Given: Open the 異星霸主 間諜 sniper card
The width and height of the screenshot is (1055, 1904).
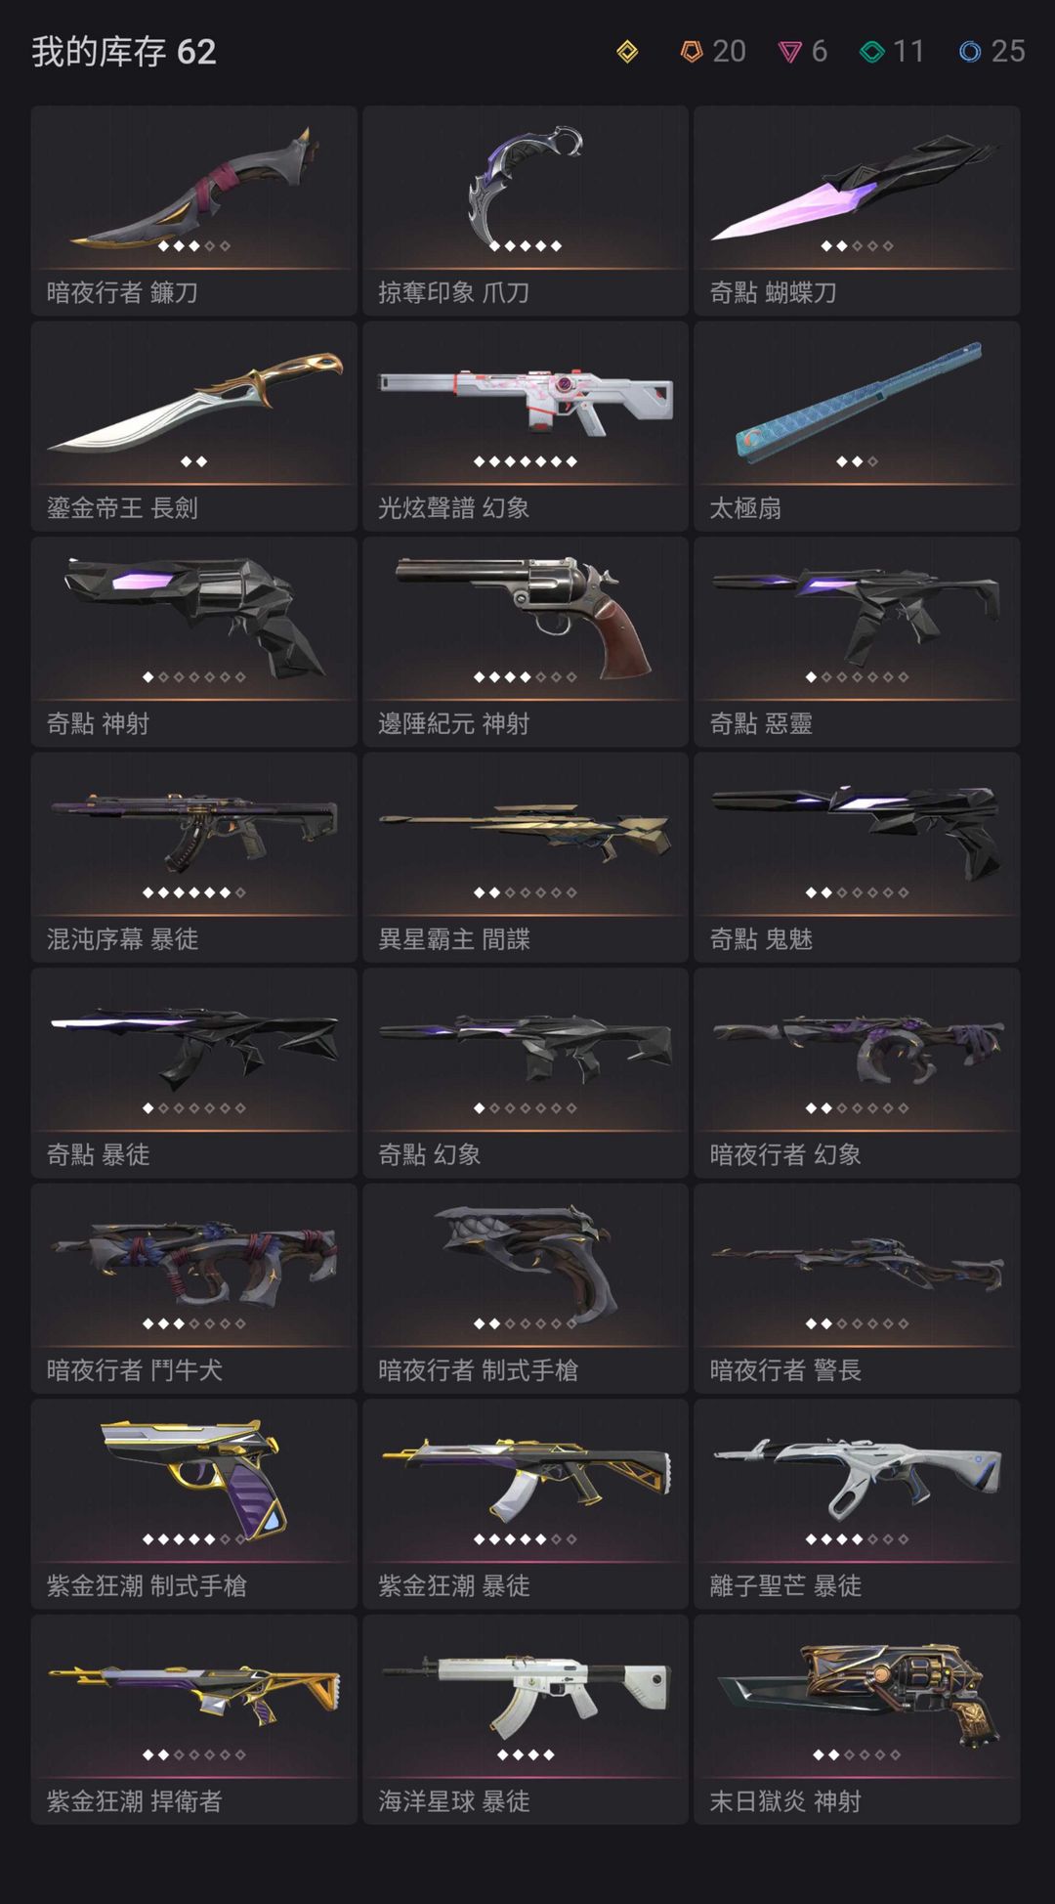Looking at the screenshot, I should [x=526, y=857].
